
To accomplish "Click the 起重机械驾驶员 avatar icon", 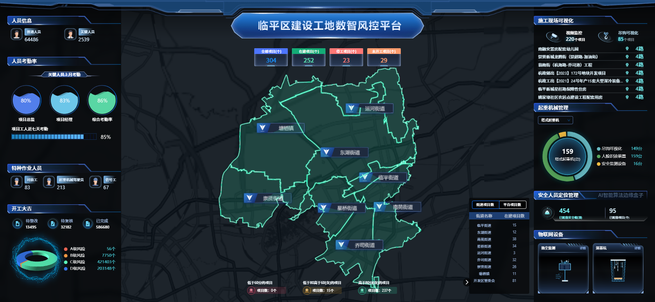I will click(49, 182).
